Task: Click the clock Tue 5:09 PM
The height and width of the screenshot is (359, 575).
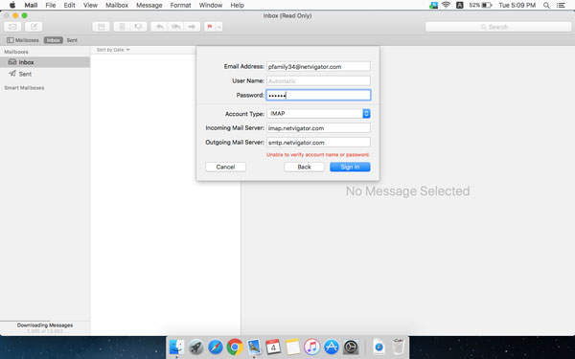Action: point(517,5)
